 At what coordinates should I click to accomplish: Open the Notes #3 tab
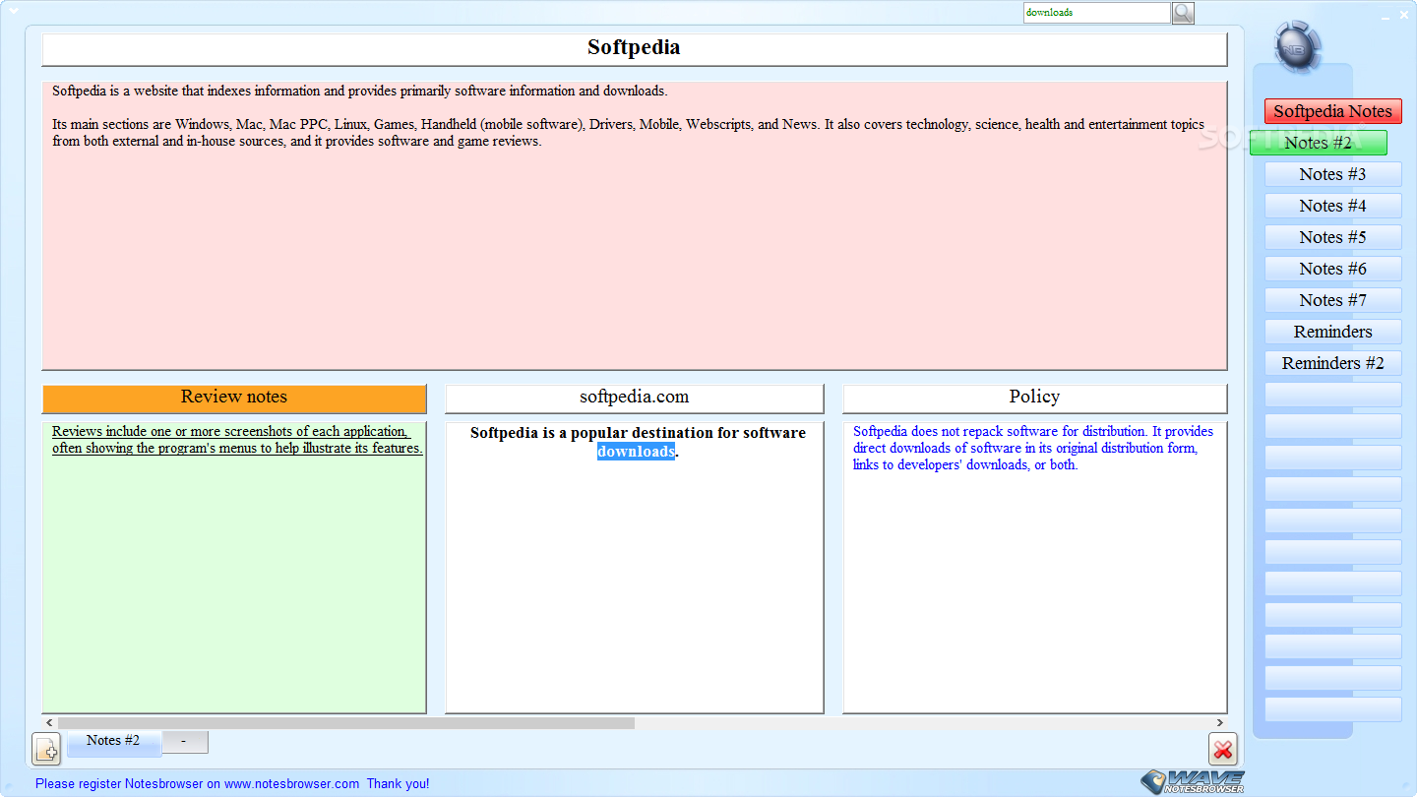(x=1332, y=174)
